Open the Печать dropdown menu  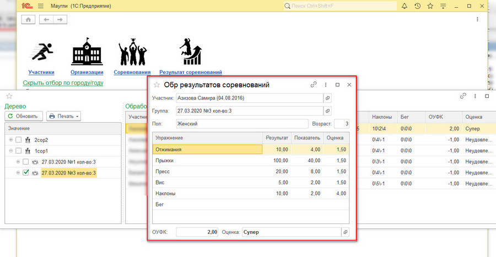point(64,116)
